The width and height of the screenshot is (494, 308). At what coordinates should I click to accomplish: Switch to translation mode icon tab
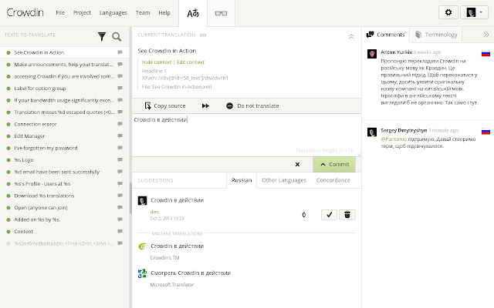tap(193, 13)
